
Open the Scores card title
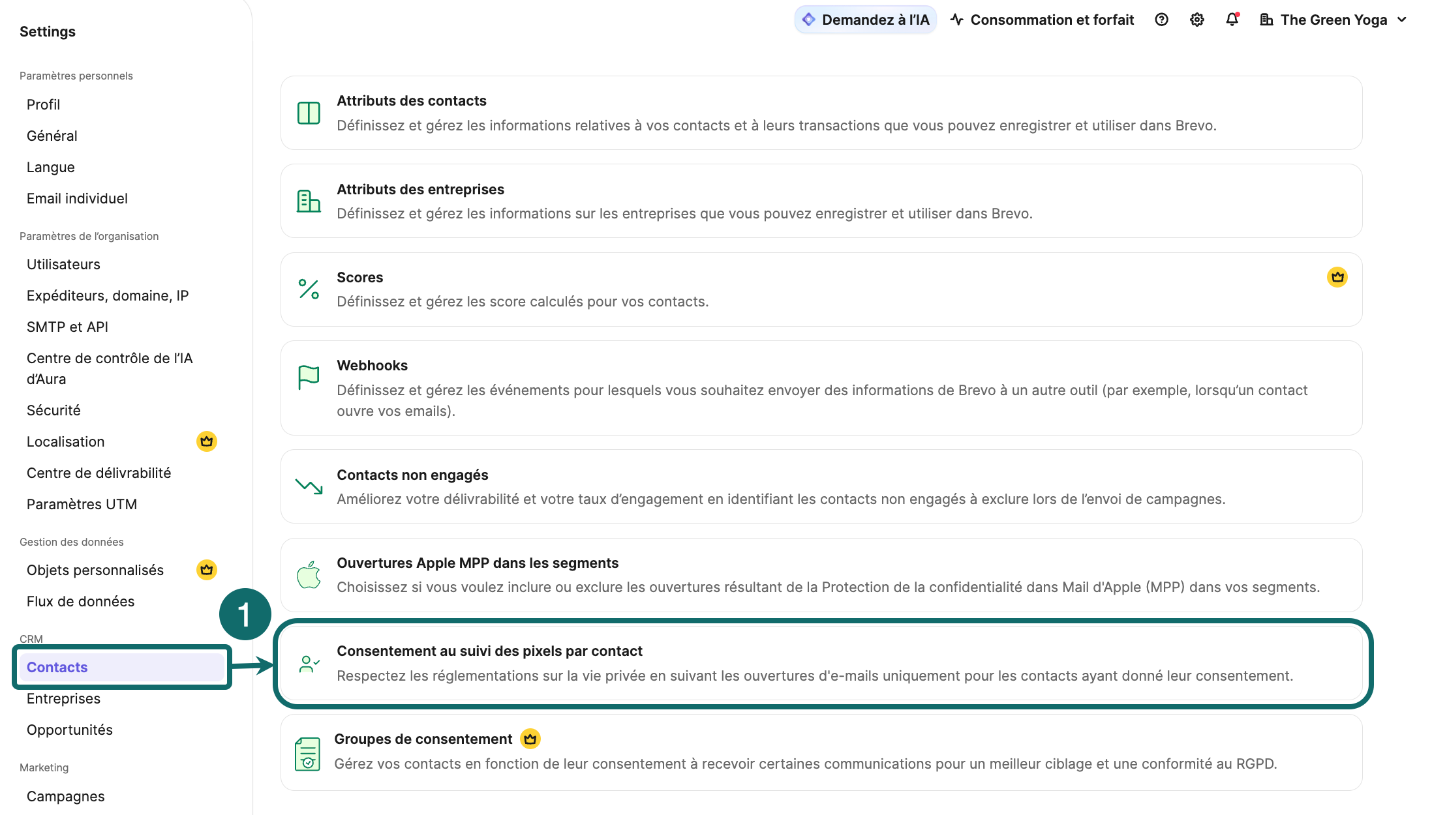(359, 277)
